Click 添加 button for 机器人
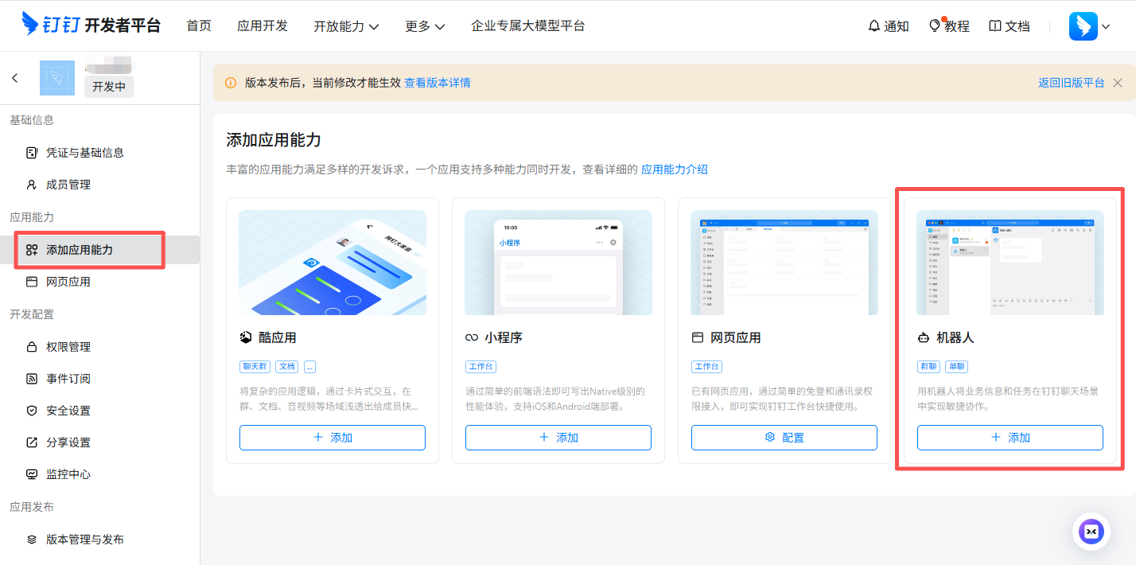Screen dimensions: 1136x565 point(1010,438)
